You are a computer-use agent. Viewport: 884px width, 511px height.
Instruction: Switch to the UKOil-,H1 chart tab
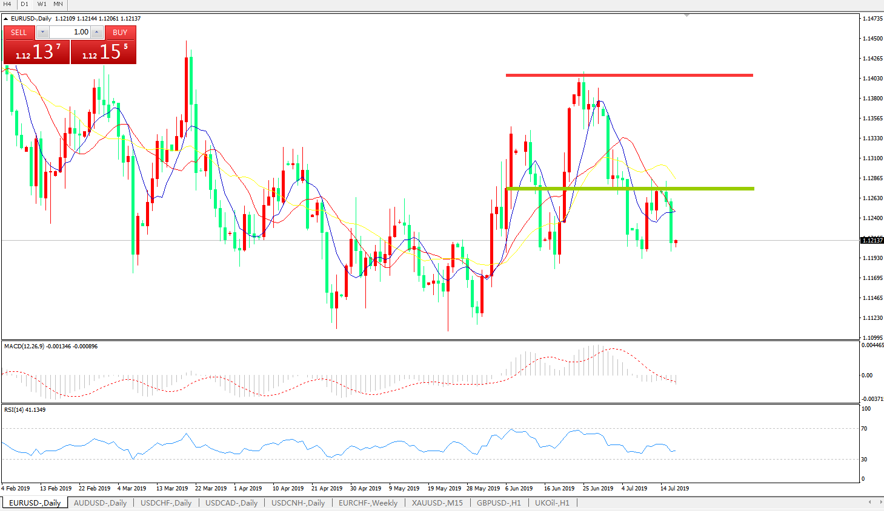[x=551, y=503]
